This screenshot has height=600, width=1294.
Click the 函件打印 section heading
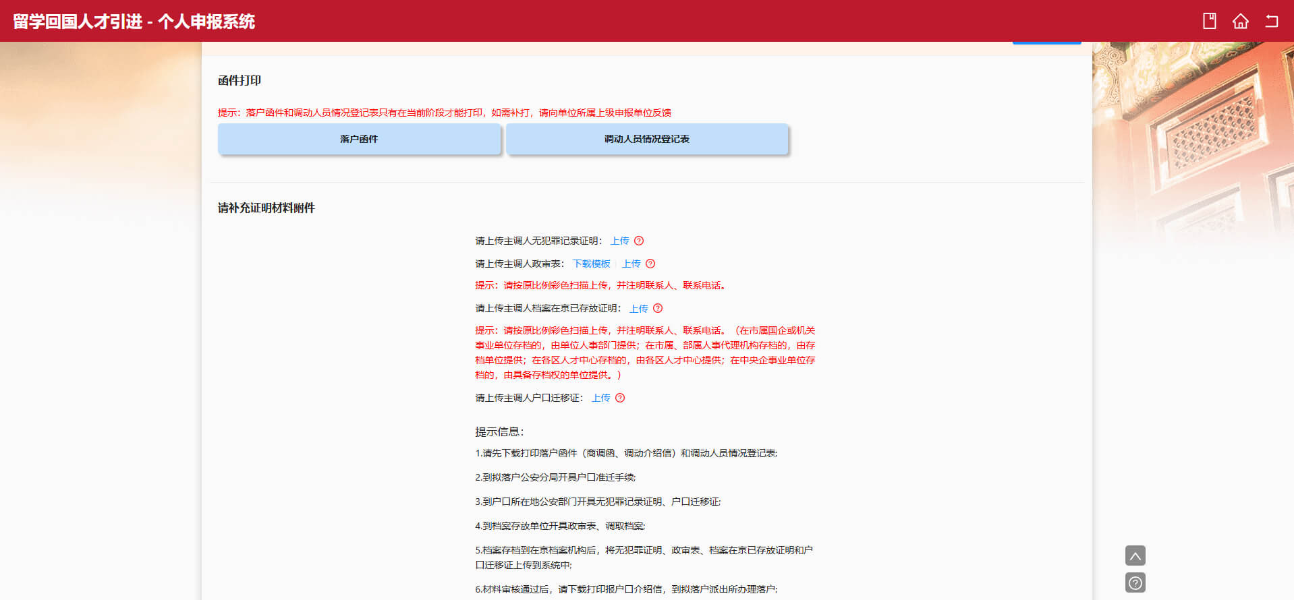240,80
